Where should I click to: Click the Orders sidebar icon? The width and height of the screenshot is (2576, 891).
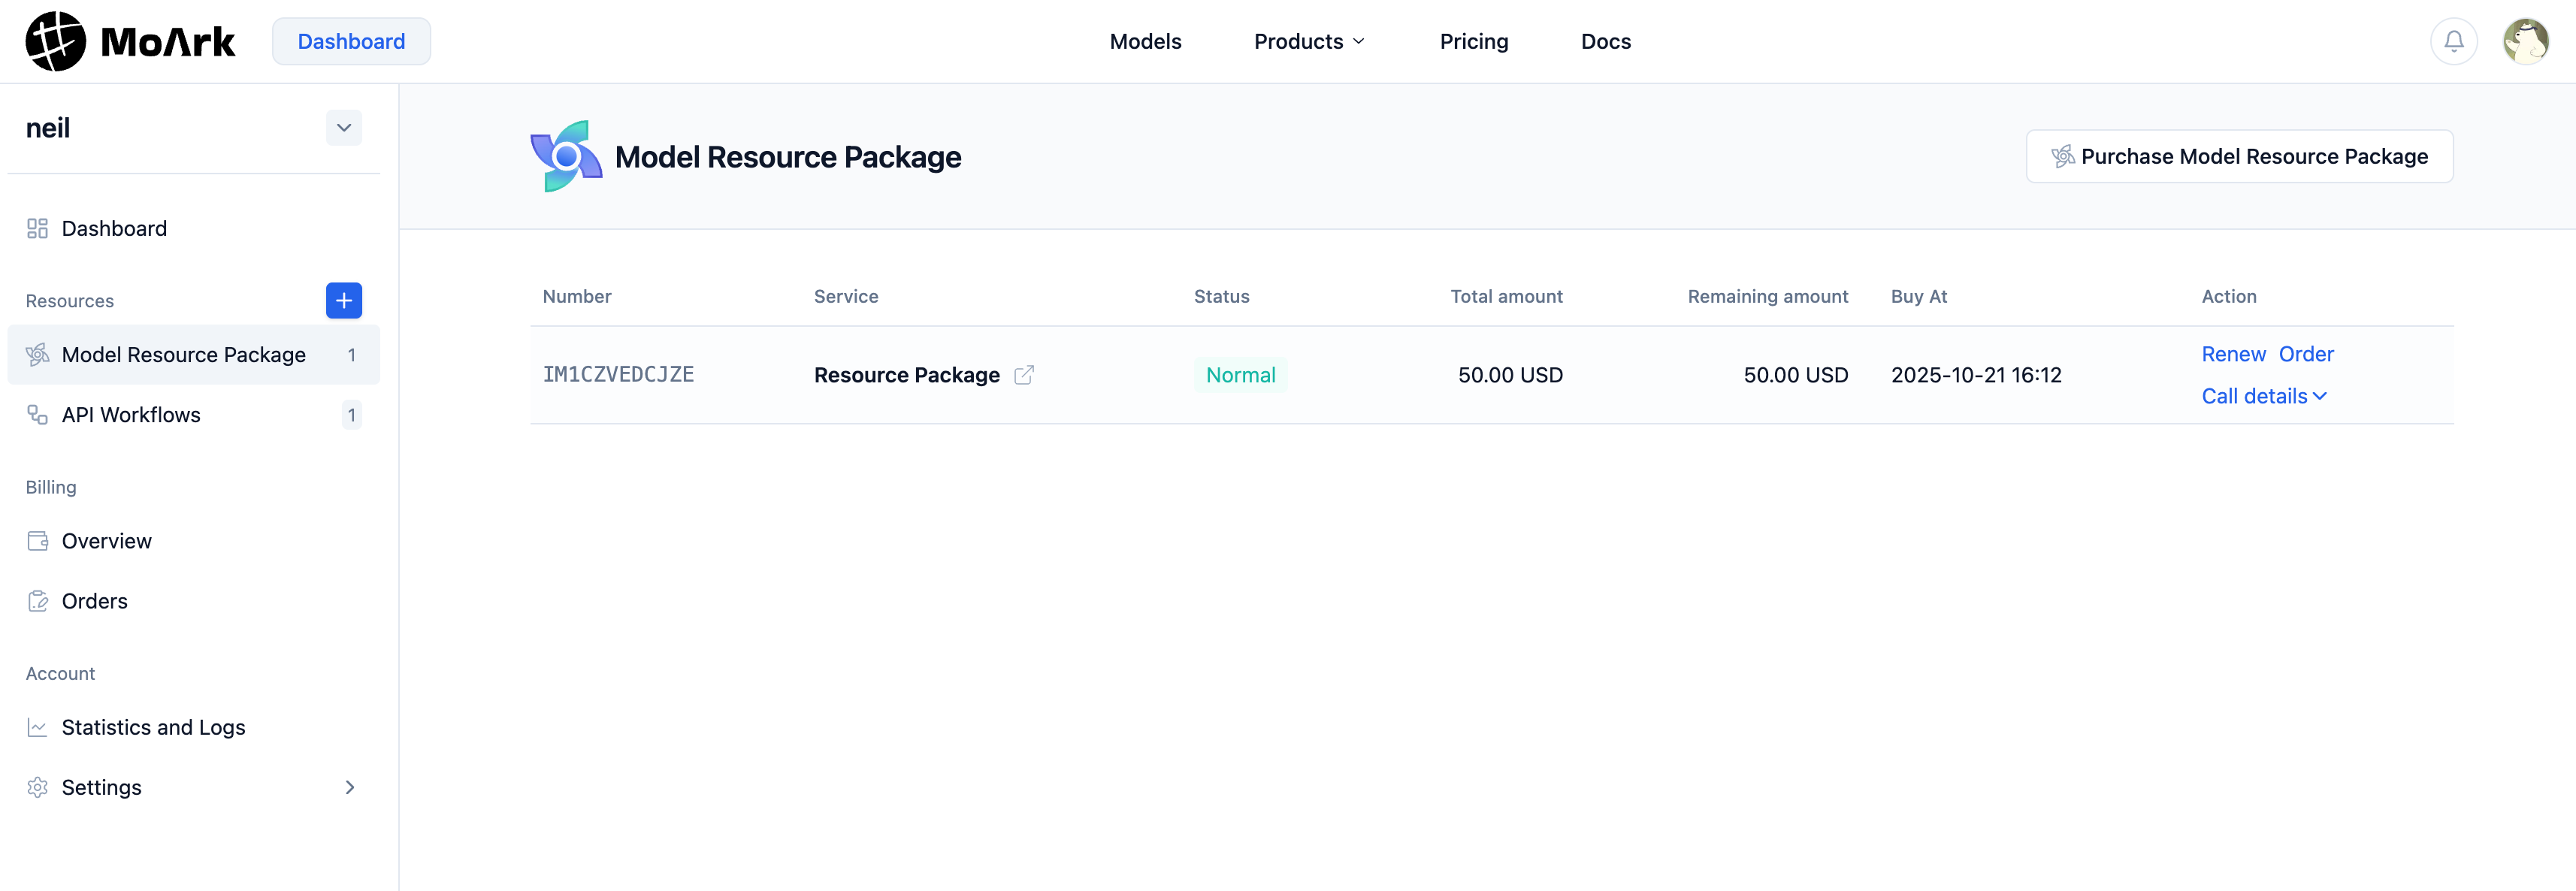[37, 601]
